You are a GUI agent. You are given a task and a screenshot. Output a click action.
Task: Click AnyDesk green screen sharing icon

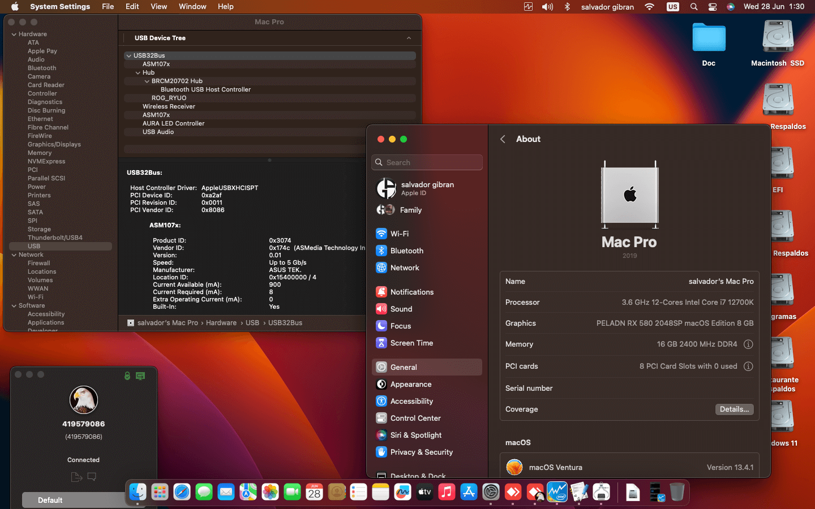140,376
